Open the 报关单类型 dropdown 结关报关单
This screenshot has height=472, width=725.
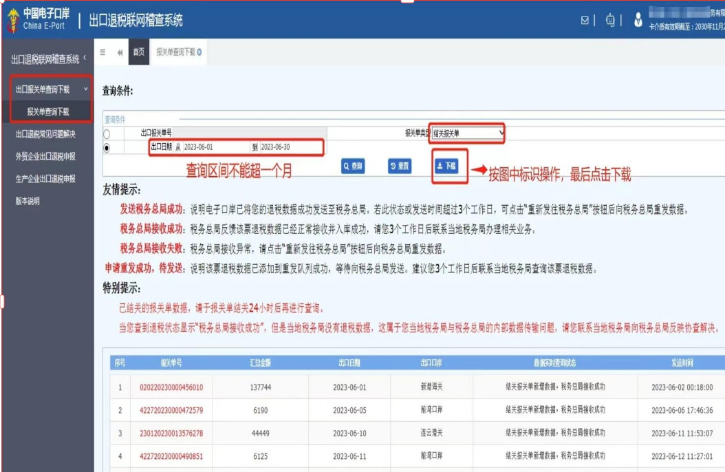click(x=468, y=133)
